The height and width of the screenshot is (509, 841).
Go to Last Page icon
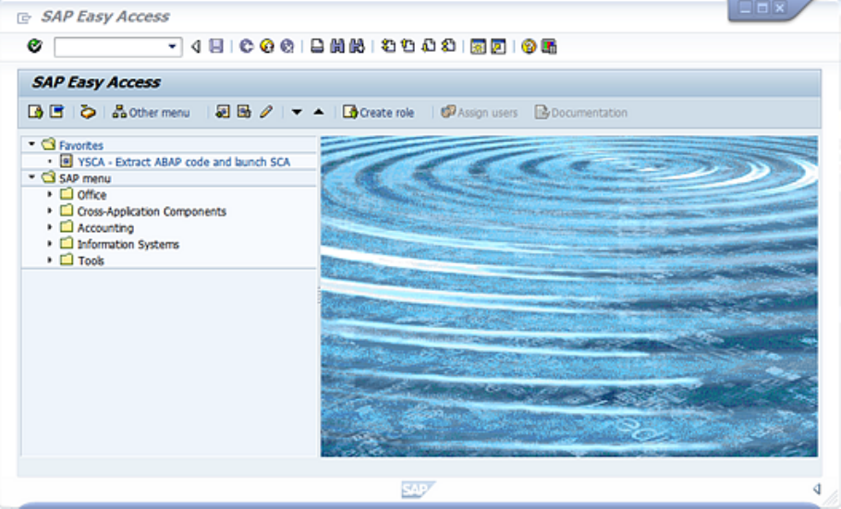449,46
